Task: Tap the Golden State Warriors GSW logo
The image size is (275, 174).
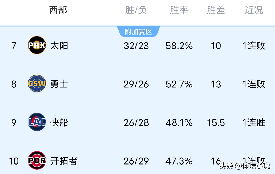Action: point(37,84)
